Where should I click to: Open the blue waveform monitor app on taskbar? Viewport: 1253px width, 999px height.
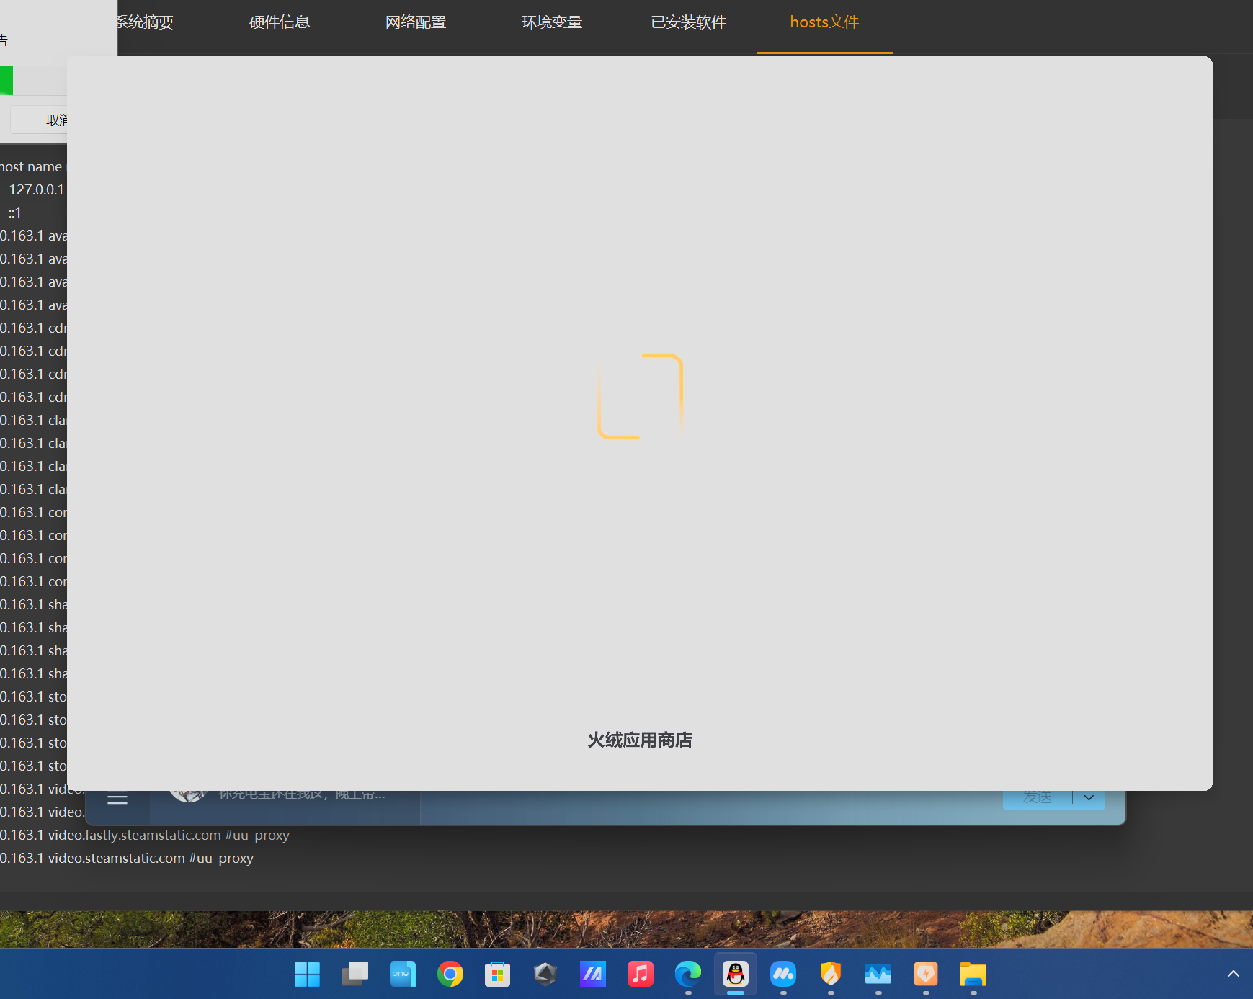[878, 975]
